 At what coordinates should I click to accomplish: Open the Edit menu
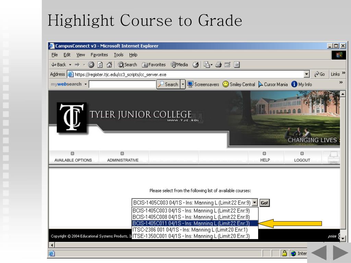point(67,55)
